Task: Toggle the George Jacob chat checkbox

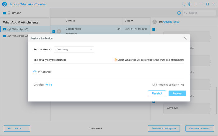Action: 54,31
